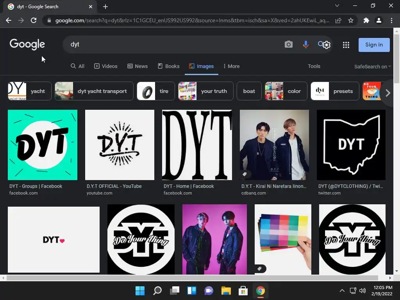Open Chrome three-dot menu
This screenshot has height=300, width=400.
tap(391, 20)
